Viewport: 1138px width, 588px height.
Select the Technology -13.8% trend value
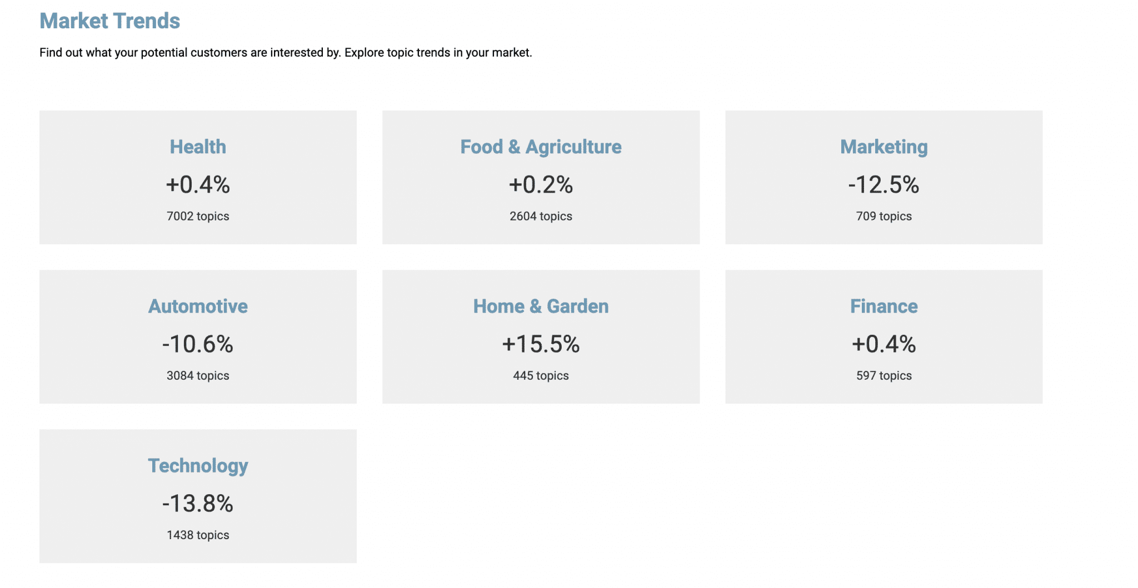(198, 504)
